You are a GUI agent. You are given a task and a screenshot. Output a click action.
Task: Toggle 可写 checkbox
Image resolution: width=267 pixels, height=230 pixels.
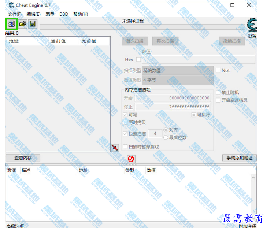coord(125,115)
